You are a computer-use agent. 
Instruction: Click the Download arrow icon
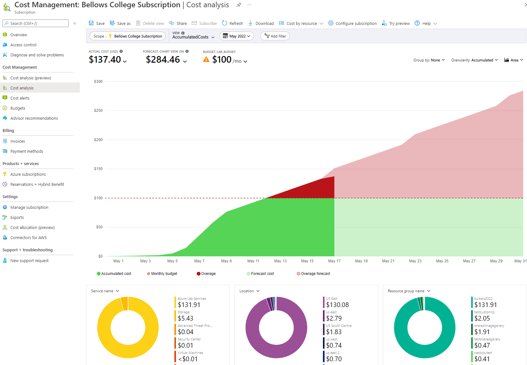tap(250, 23)
